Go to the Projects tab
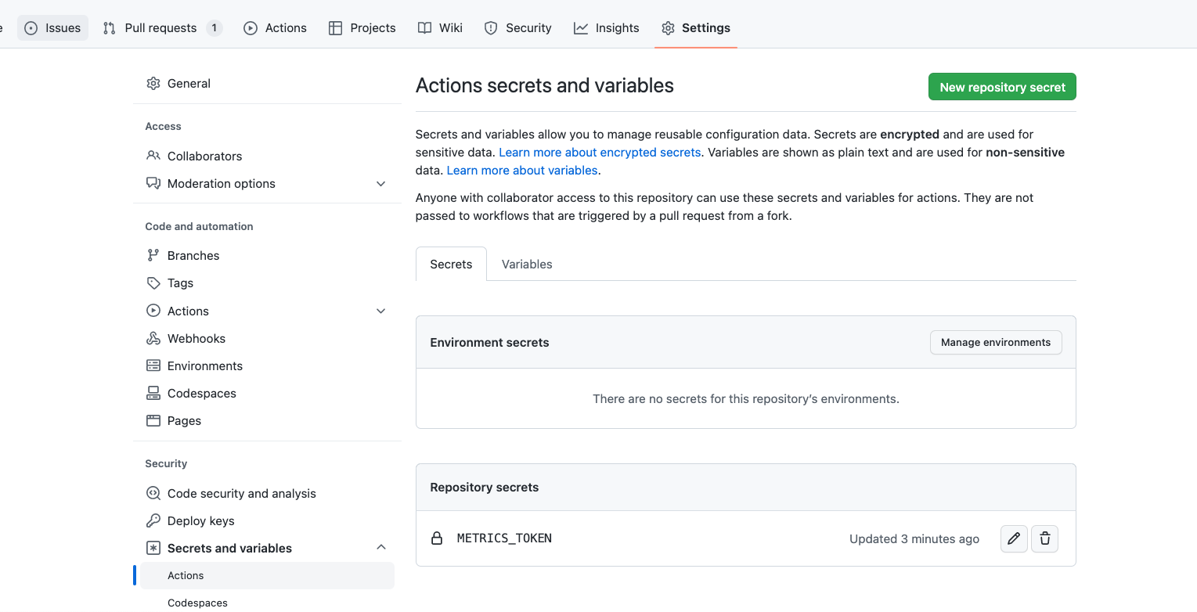 pyautogui.click(x=362, y=28)
